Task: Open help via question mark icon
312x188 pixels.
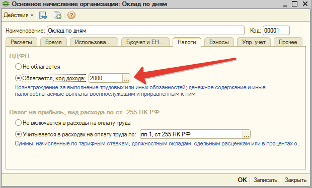Action: pos(71,15)
